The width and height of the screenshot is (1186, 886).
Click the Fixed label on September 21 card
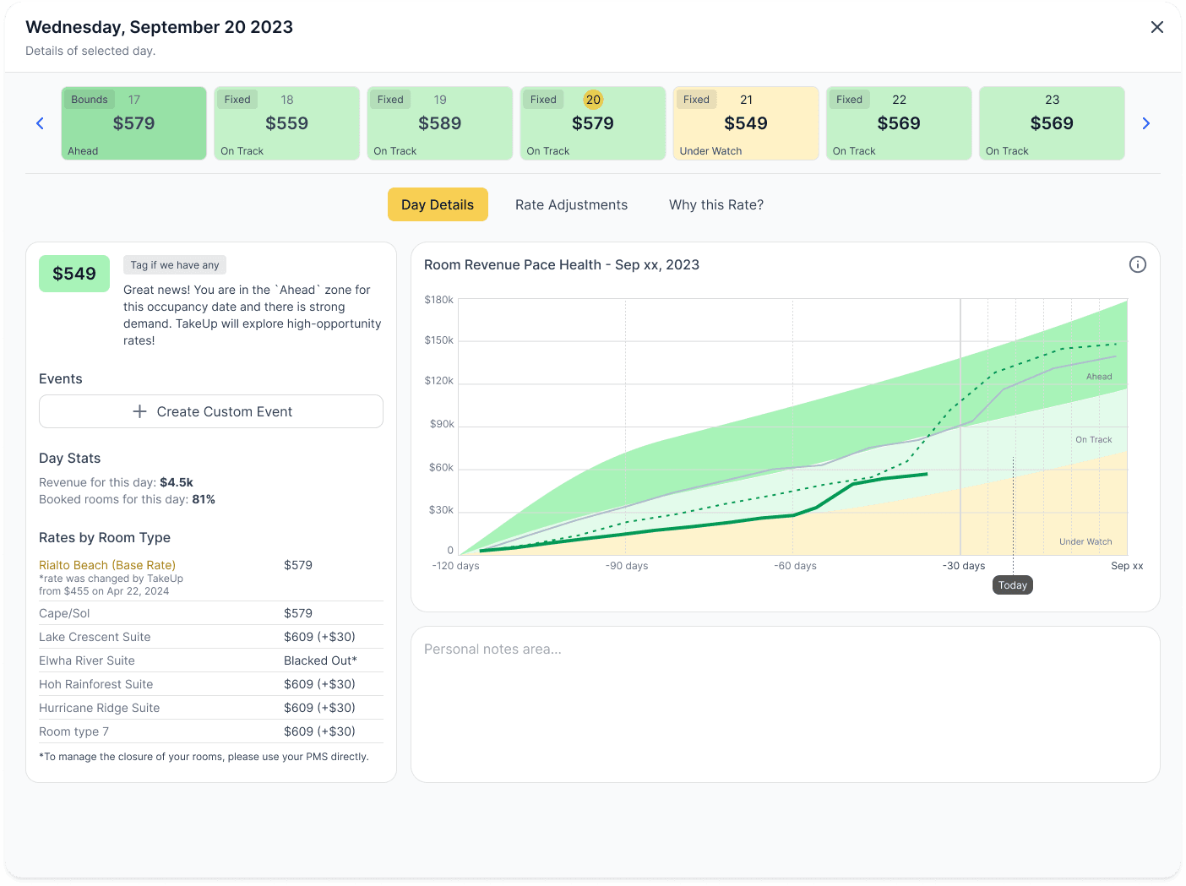click(x=696, y=99)
